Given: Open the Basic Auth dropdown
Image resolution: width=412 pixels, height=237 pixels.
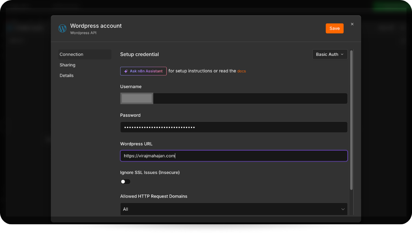Looking at the screenshot, I should (x=330, y=54).
